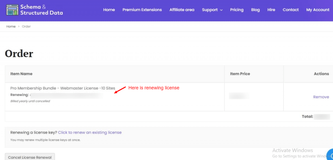Click the 'You may renew multiple license keys' note

pos(46,140)
